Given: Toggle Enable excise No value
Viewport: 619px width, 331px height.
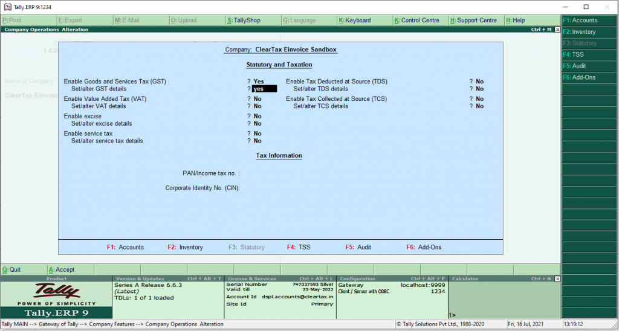Looking at the screenshot, I should click(258, 117).
